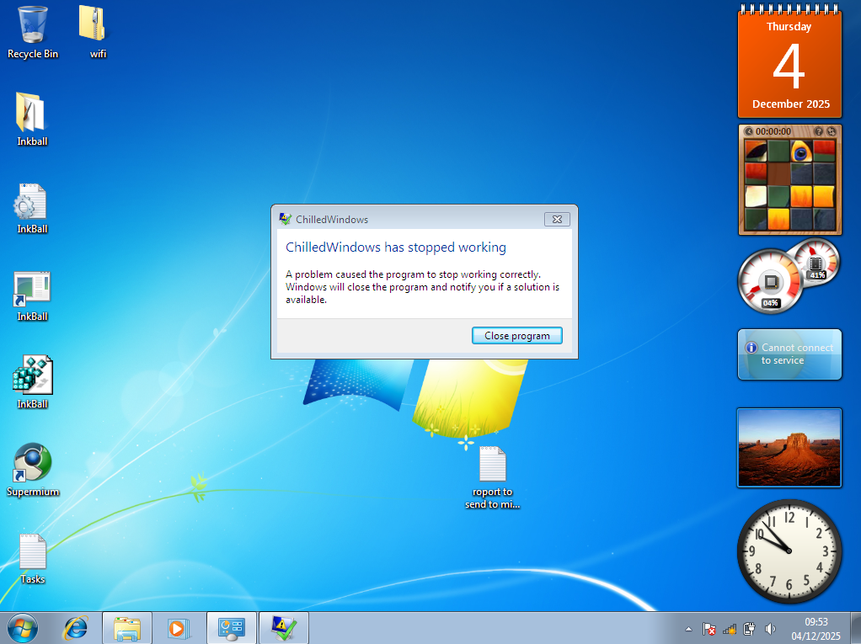Click the Close program button
Image resolution: width=861 pixels, height=644 pixels.
point(516,336)
